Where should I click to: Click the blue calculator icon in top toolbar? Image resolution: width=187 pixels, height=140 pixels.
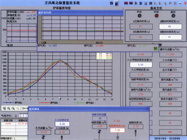click(116, 3)
